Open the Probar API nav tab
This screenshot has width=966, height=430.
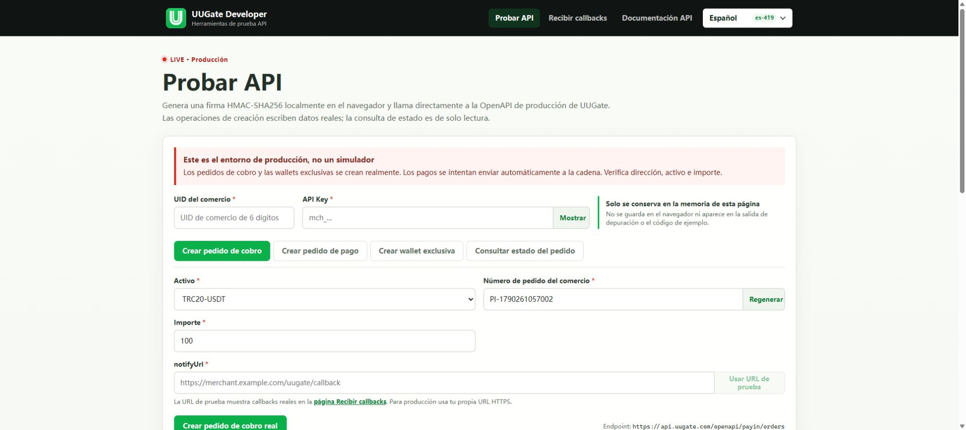coord(514,18)
